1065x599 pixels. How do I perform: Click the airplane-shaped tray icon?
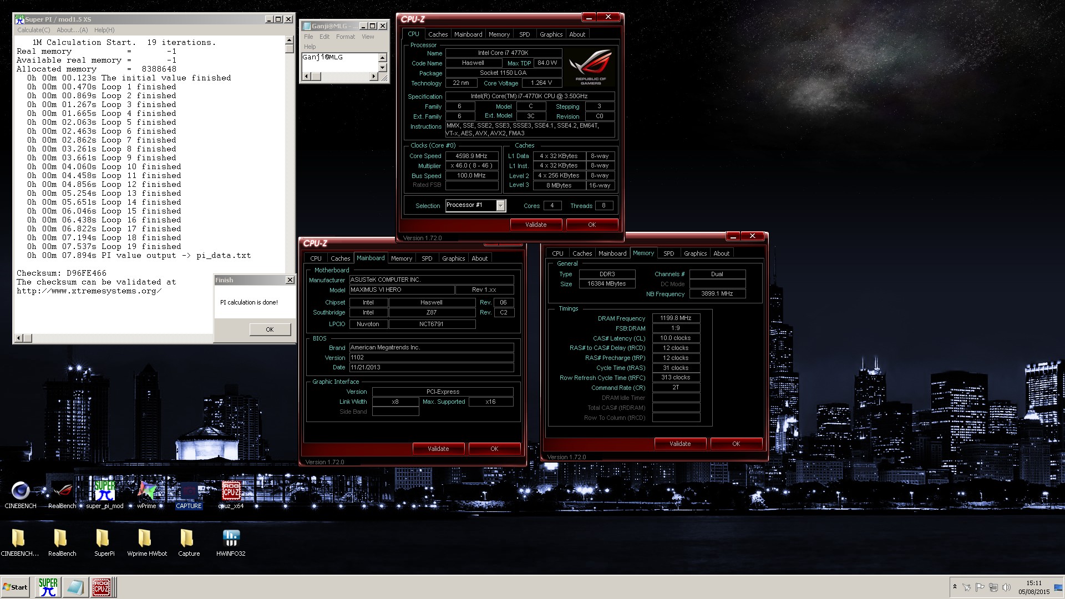967,587
